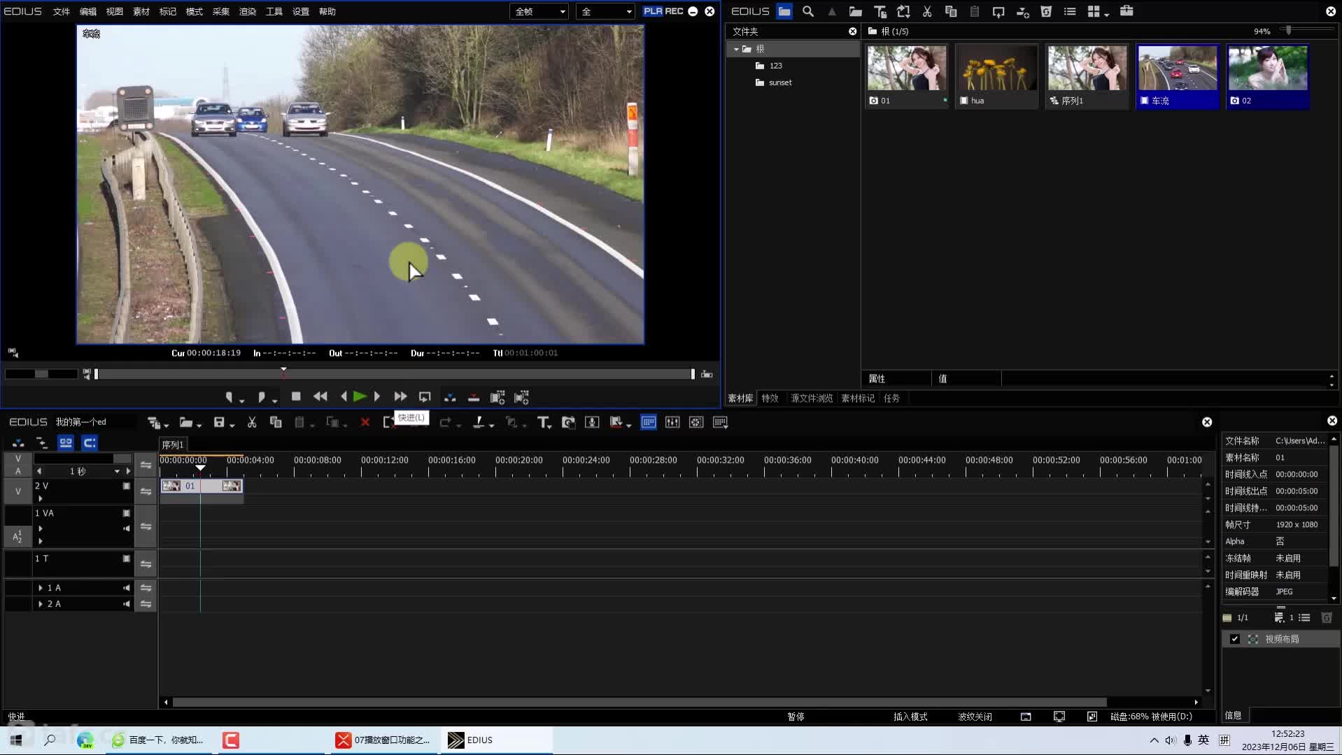Click the green Play button
Screen dimensions: 1342x755
point(360,396)
